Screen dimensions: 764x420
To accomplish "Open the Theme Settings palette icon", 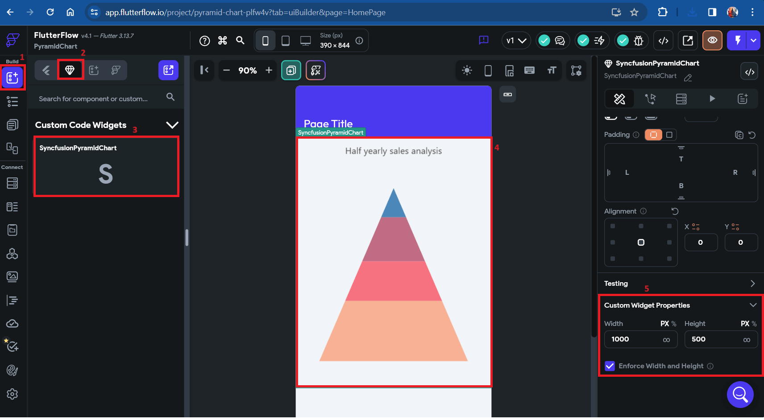I will click(12, 371).
